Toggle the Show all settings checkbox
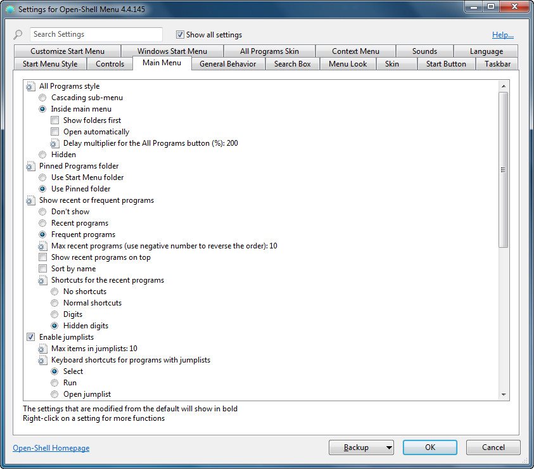 [x=180, y=35]
